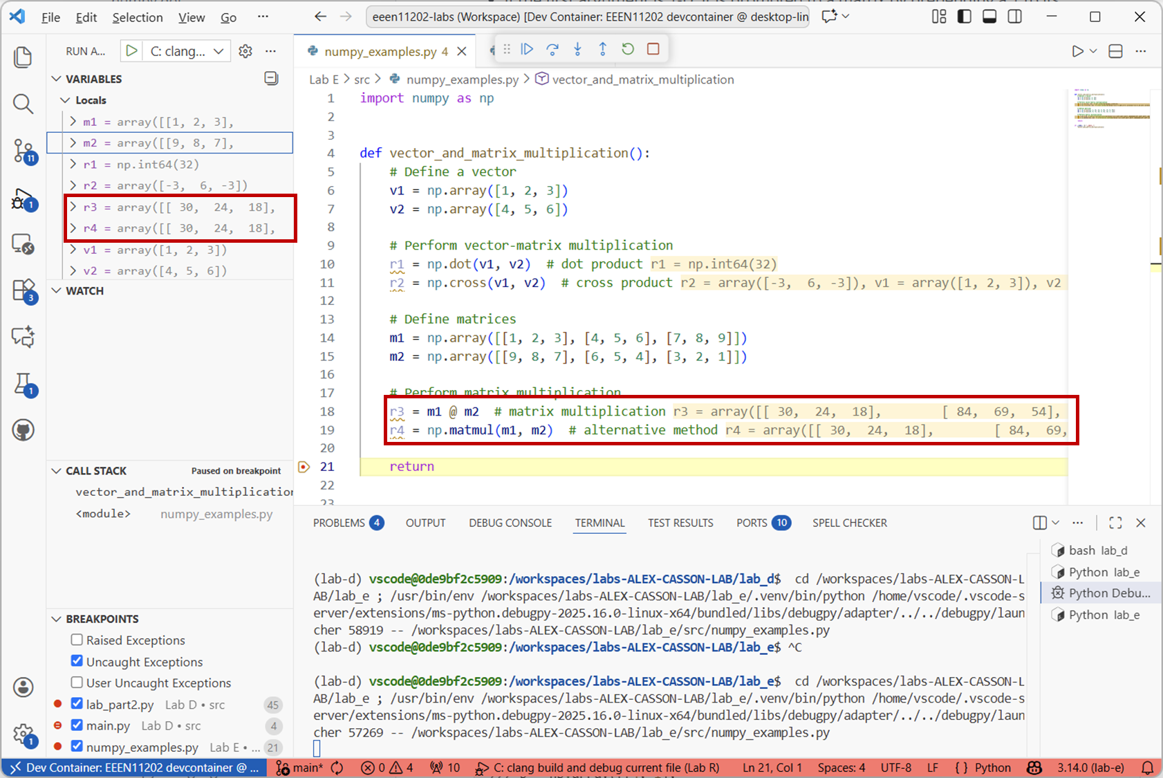This screenshot has height=778, width=1163.
Task: Click the Step Into debug icon
Action: [x=577, y=49]
